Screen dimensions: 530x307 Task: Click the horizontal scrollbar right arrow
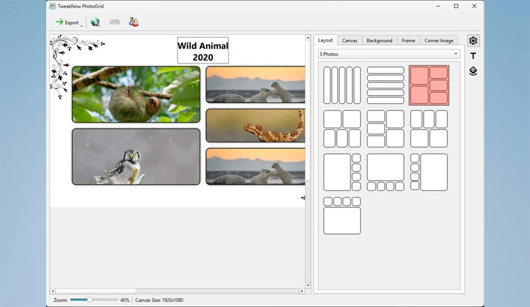click(302, 291)
